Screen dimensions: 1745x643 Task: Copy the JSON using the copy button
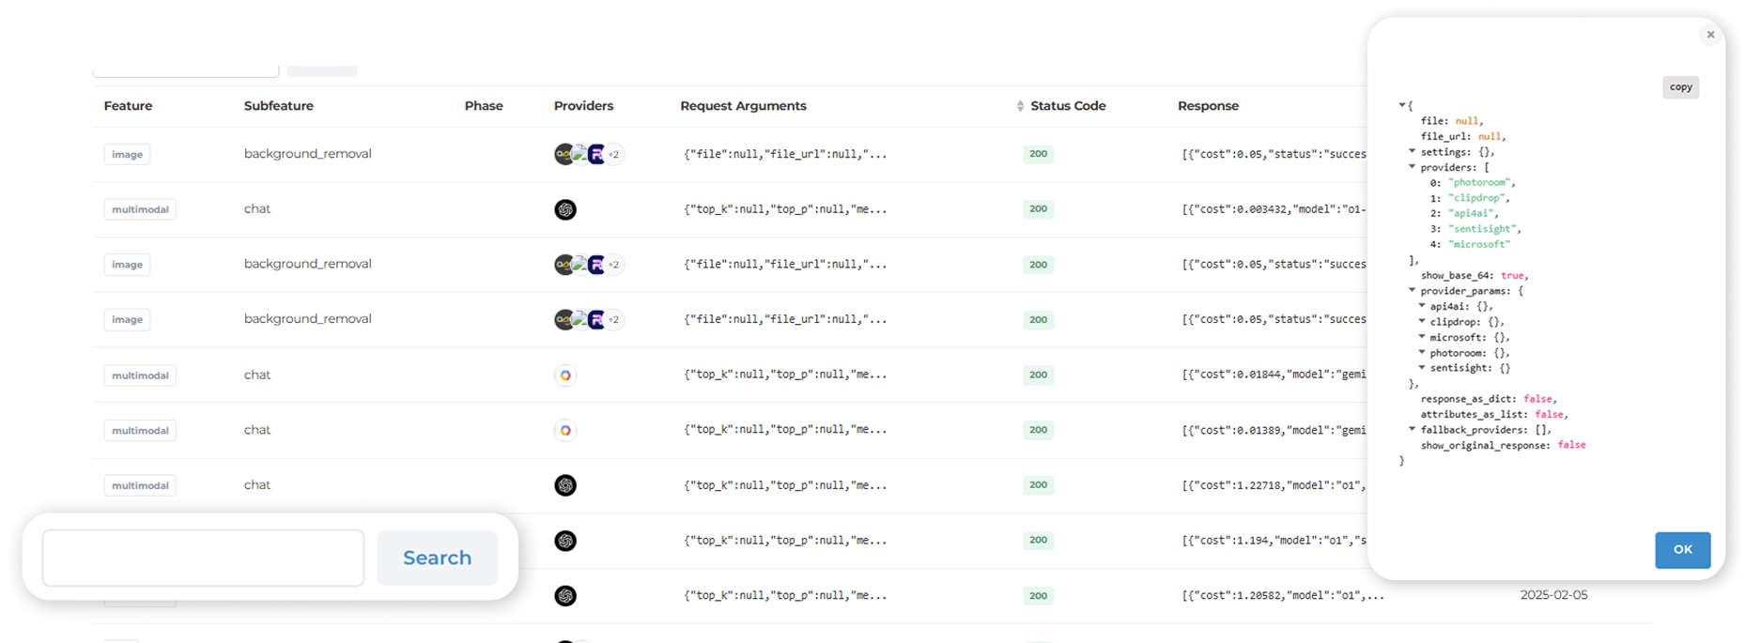pyautogui.click(x=1680, y=87)
